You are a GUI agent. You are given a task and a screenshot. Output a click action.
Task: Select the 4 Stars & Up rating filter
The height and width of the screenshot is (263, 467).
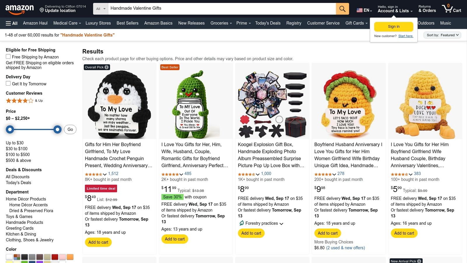pyautogui.click(x=20, y=101)
